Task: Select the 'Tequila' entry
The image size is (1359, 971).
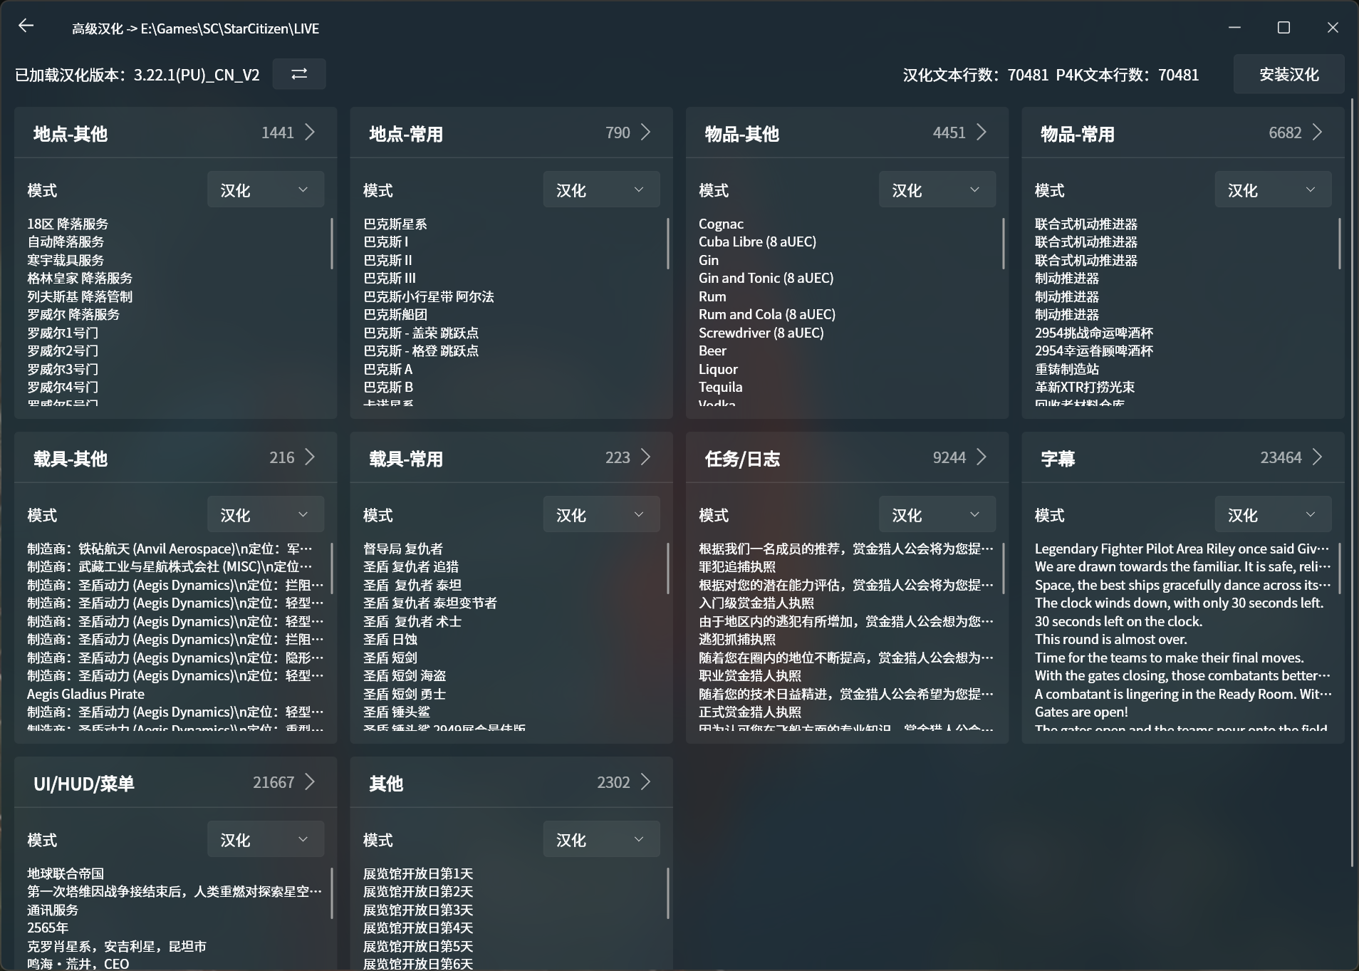Action: pyautogui.click(x=721, y=387)
